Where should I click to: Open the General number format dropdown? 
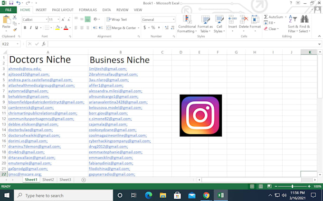173,19
